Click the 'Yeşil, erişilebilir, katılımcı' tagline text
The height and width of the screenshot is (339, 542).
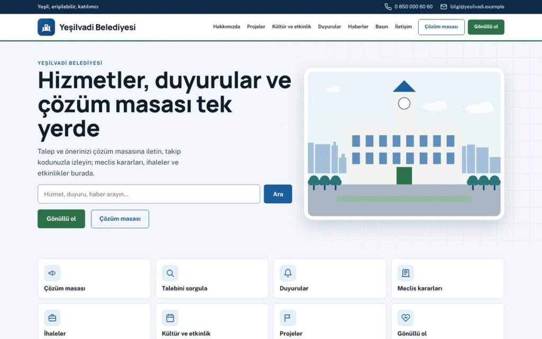pos(68,6)
